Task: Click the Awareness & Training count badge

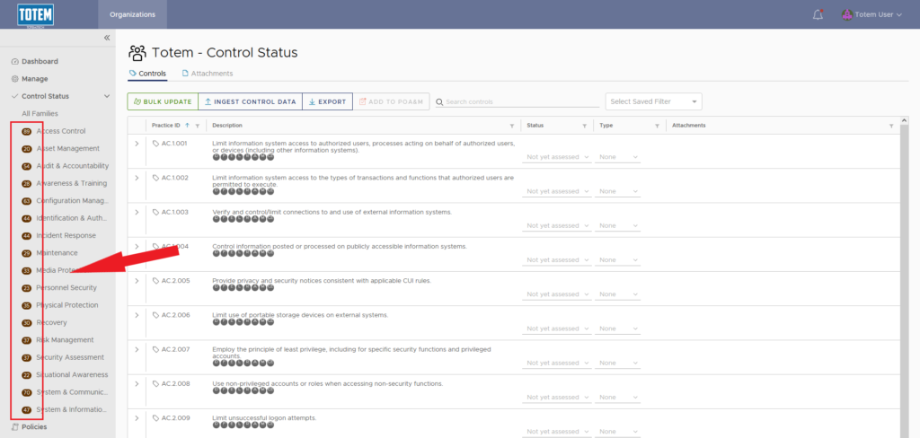Action: pos(26,183)
